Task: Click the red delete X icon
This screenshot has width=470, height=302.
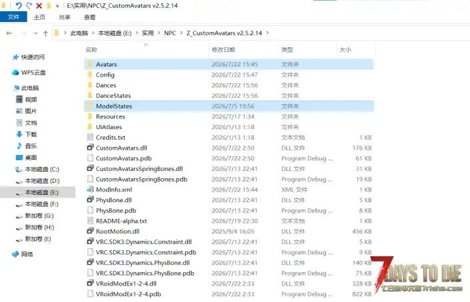Action: pos(39,5)
